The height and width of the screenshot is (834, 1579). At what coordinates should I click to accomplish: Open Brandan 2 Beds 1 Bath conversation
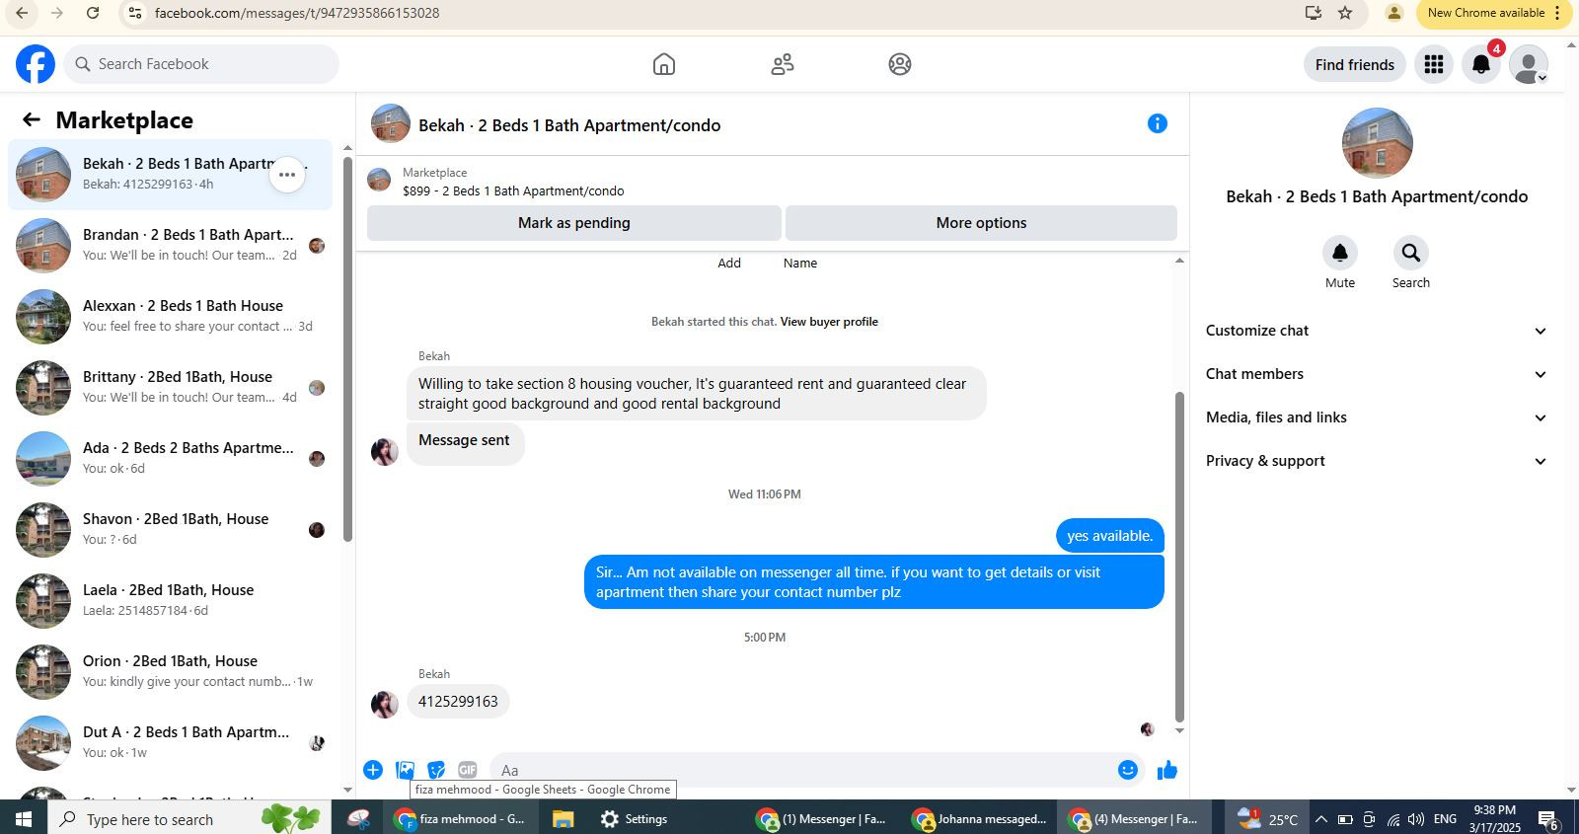pos(170,245)
